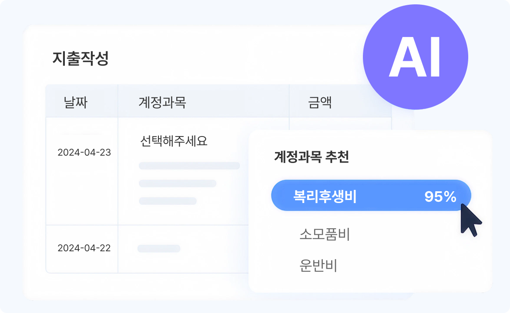Click the faint bar above the 2024-04-23 date
This screenshot has height=313, width=510.
[x=81, y=134]
